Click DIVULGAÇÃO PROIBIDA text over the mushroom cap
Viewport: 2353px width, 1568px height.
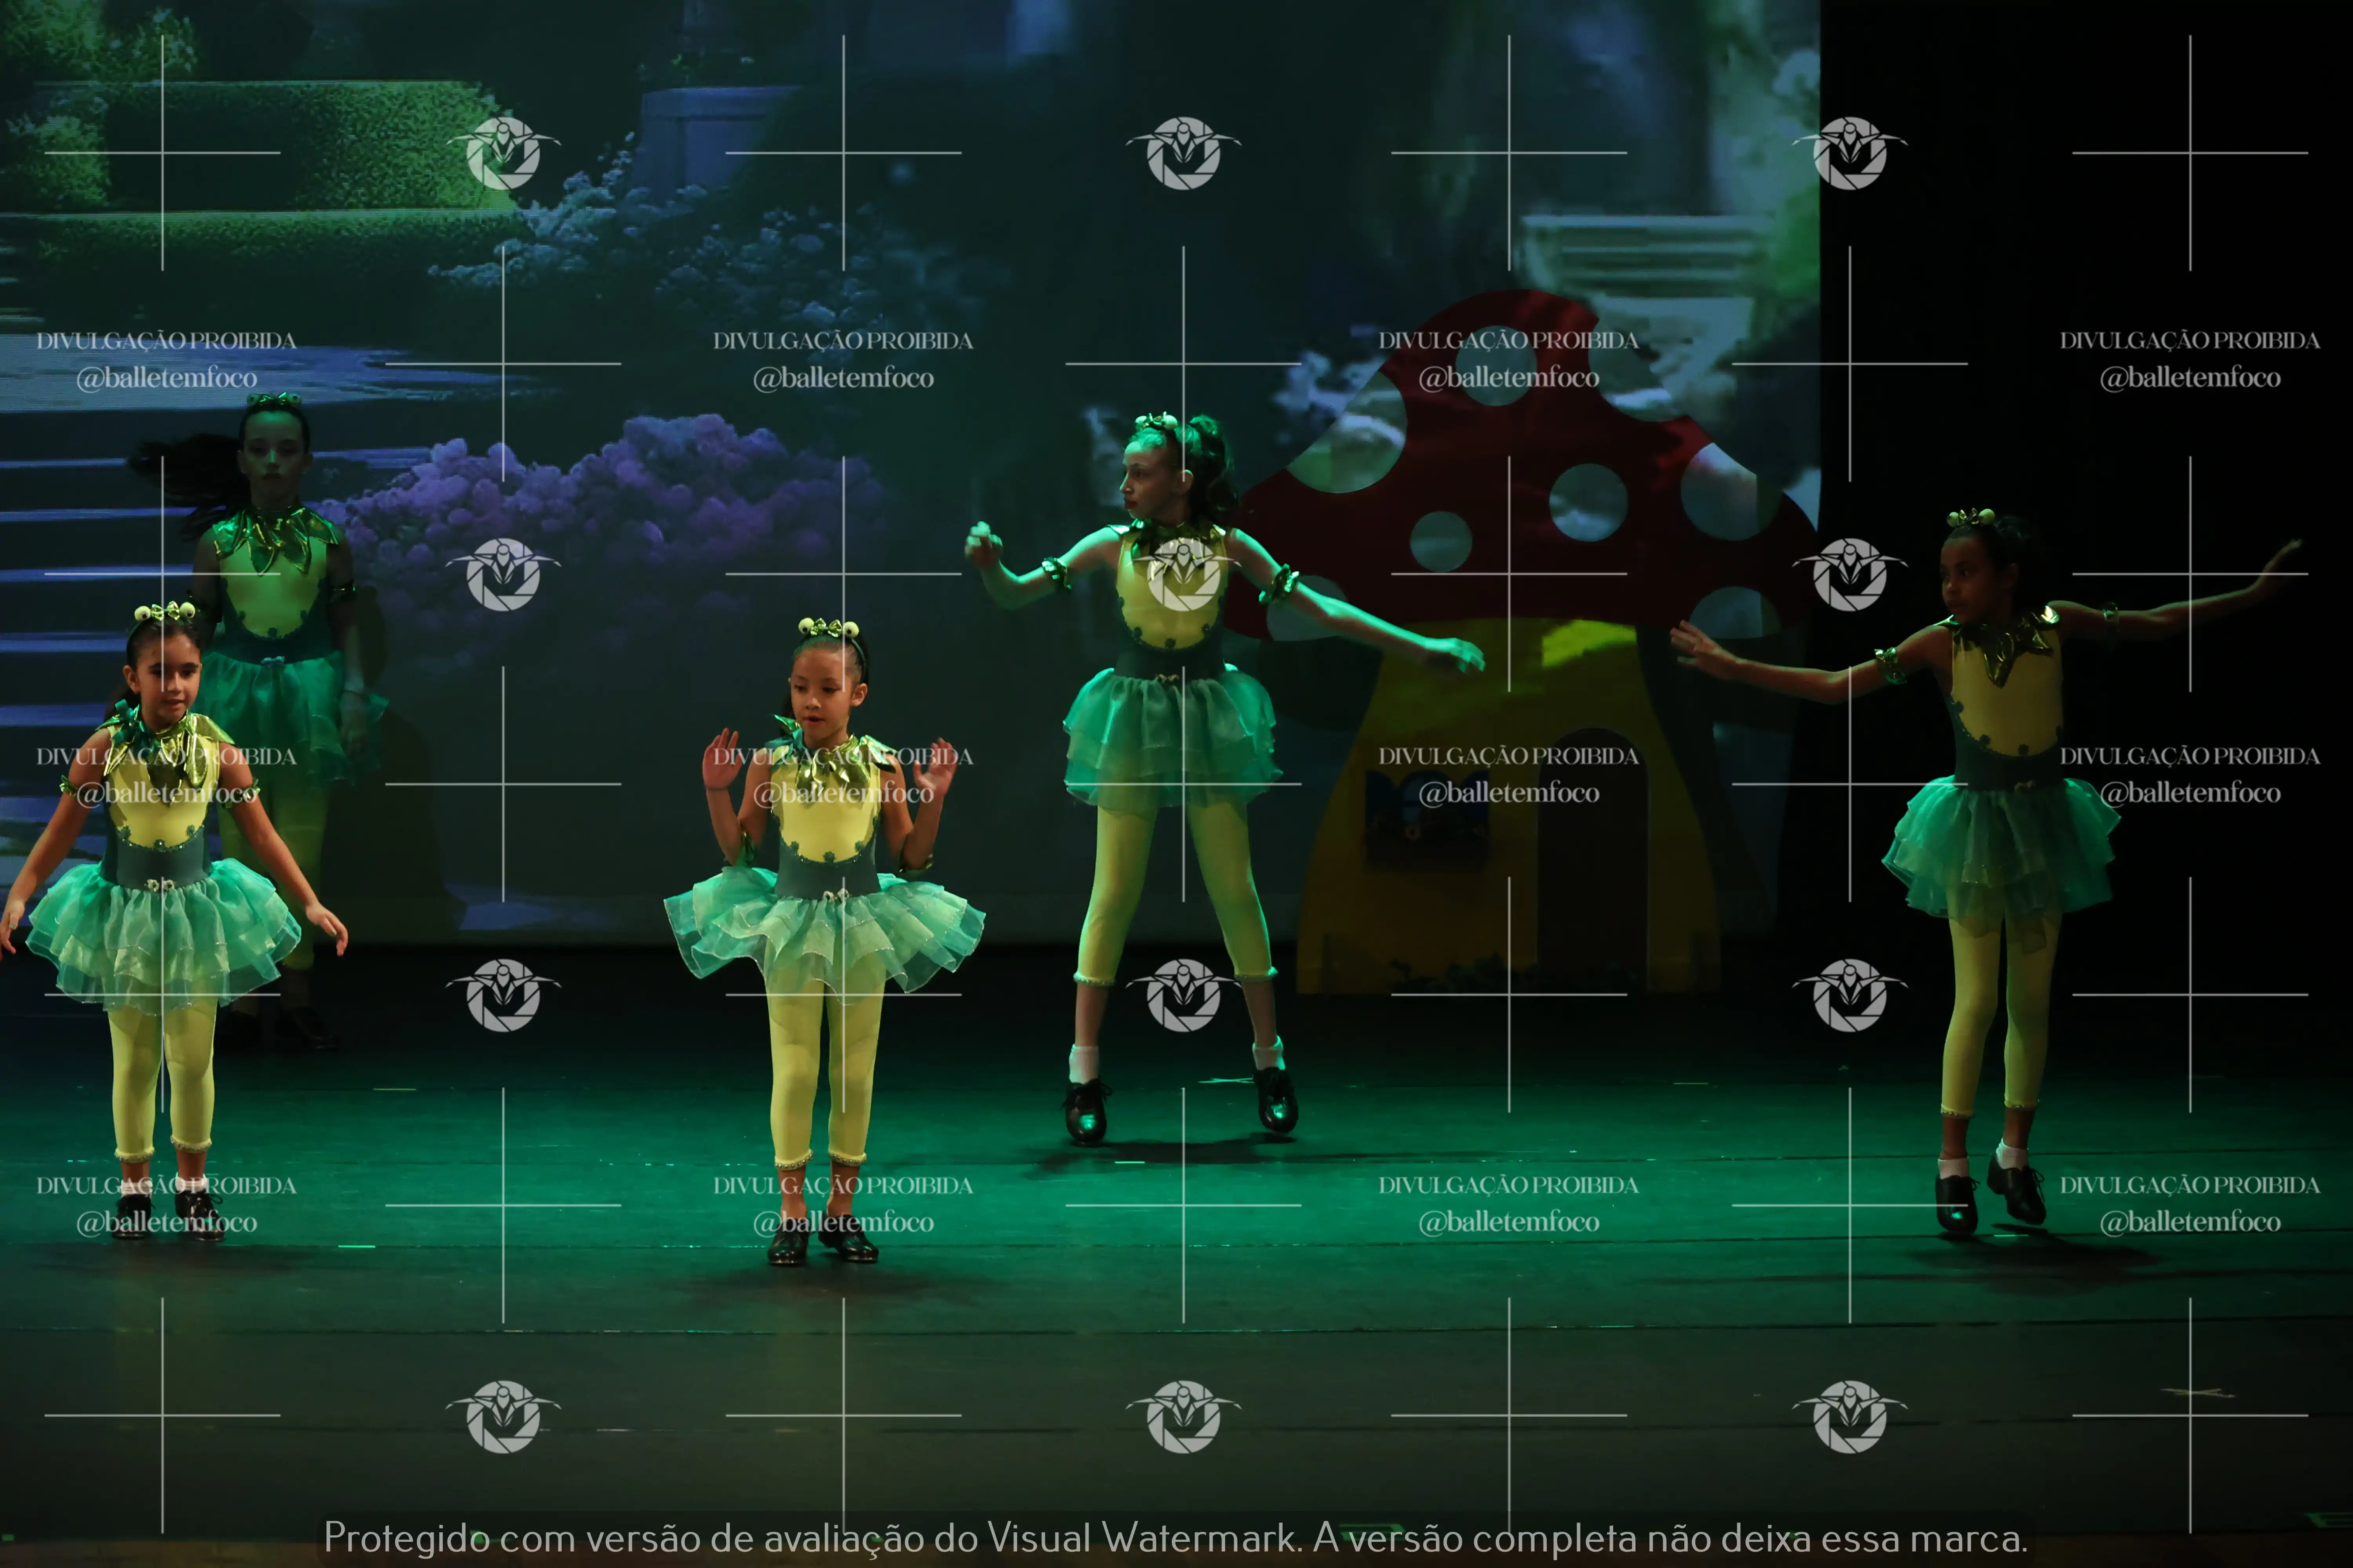[1509, 340]
